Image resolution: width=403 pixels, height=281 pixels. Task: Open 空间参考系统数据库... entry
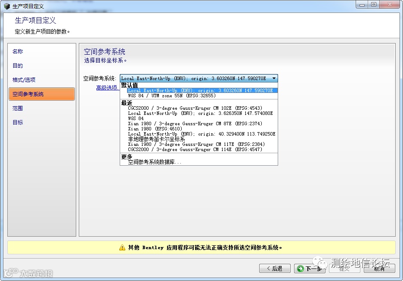155,162
